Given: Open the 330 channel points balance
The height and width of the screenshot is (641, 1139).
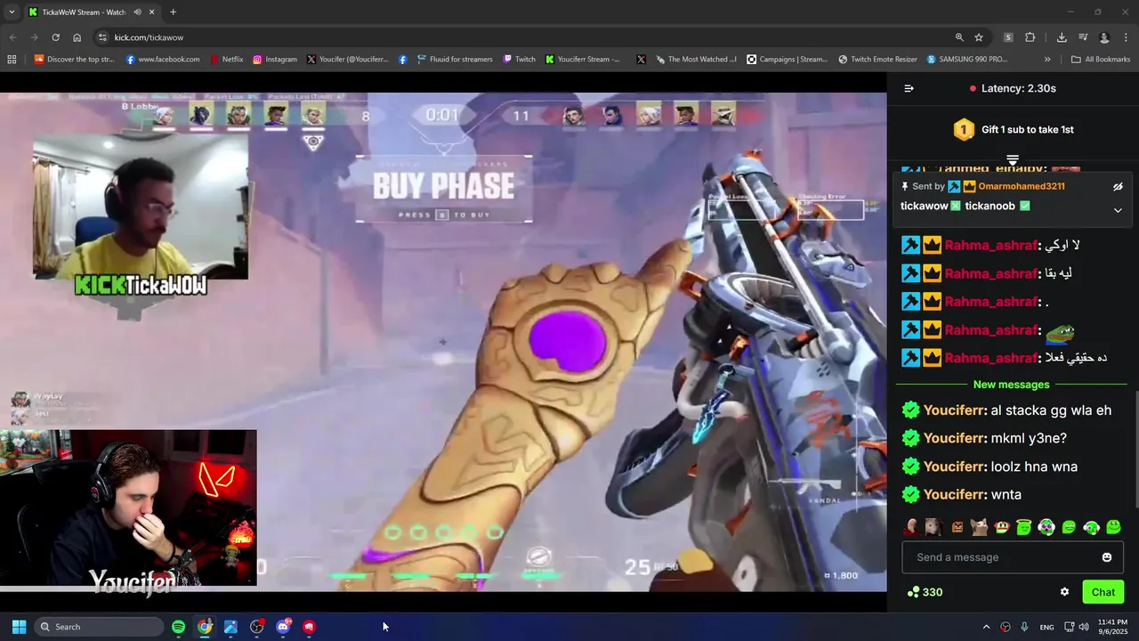Looking at the screenshot, I should coord(925,592).
